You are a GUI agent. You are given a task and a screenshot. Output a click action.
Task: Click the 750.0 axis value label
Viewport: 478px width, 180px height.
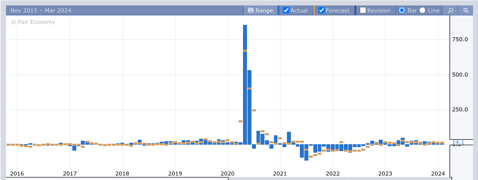click(460, 39)
